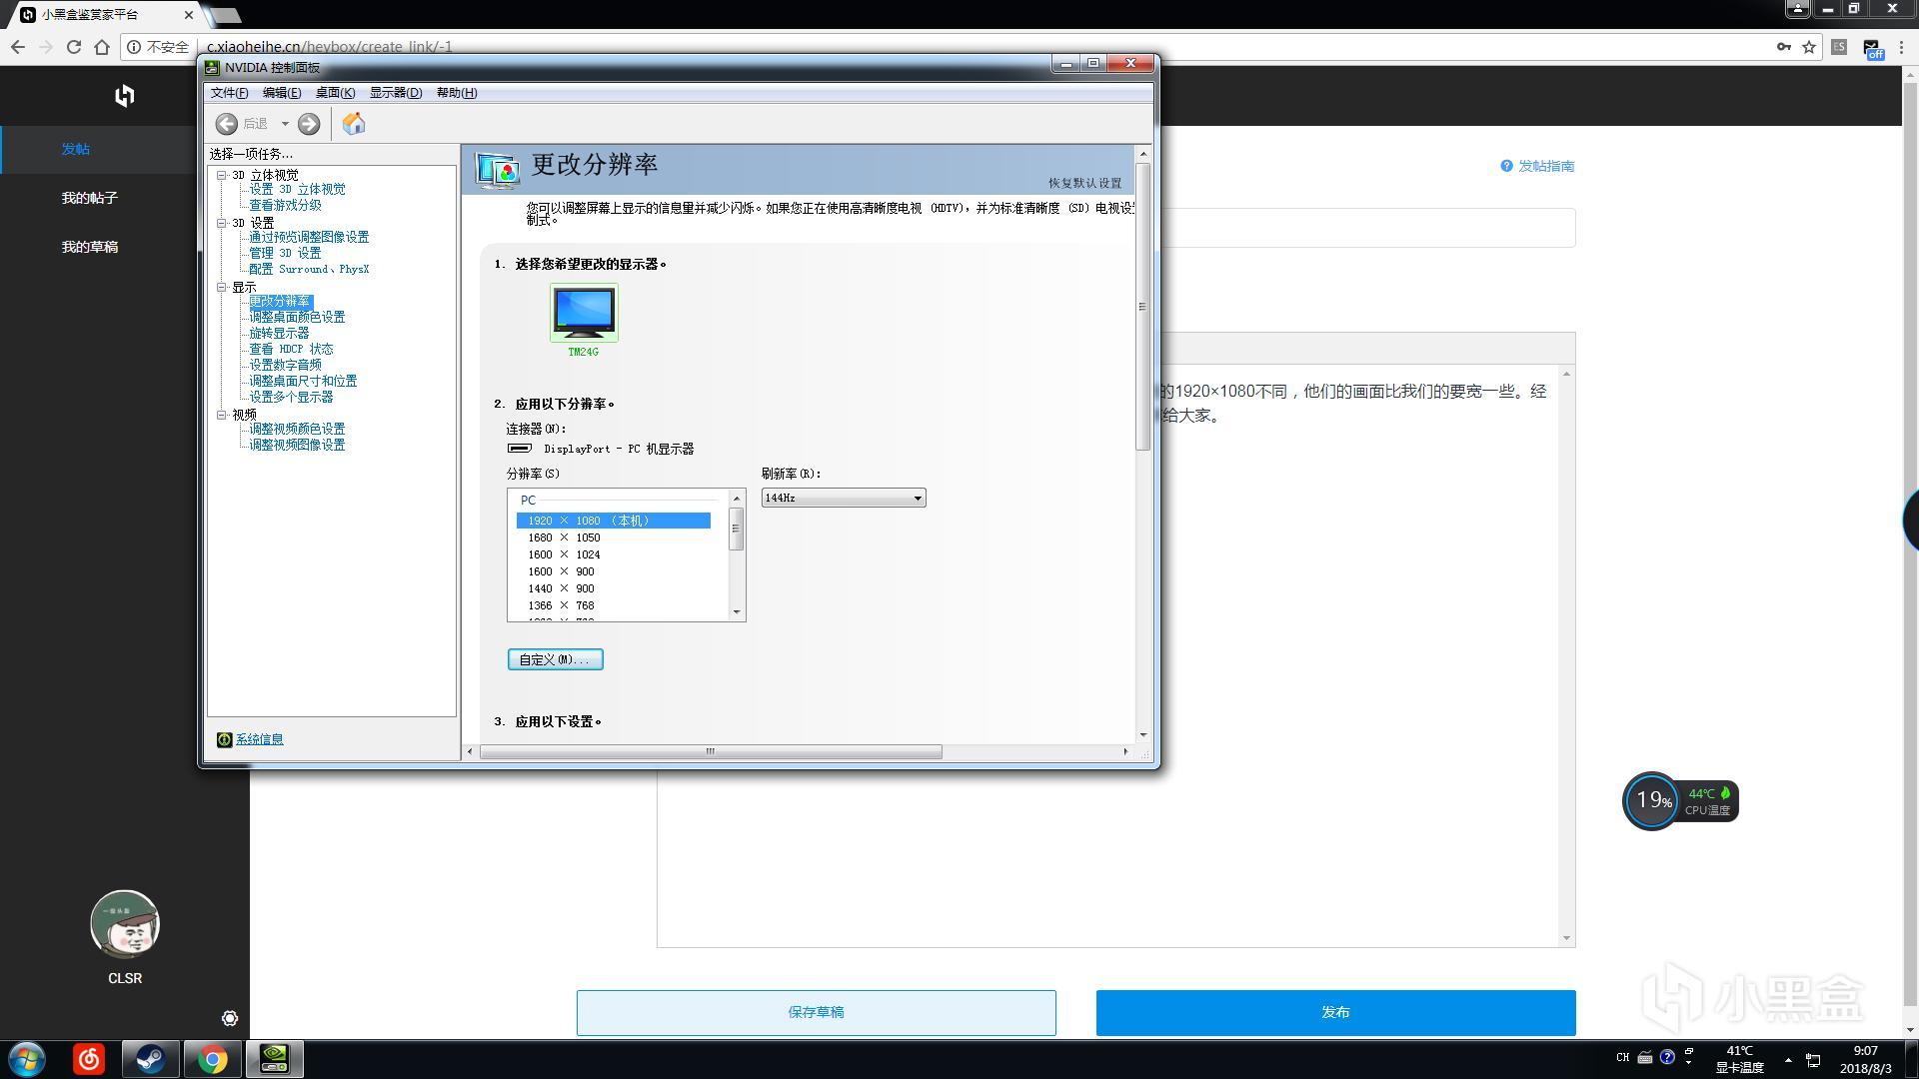Collapse the 显示 tree node
Screen dimensions: 1919x1079
pos(222,287)
